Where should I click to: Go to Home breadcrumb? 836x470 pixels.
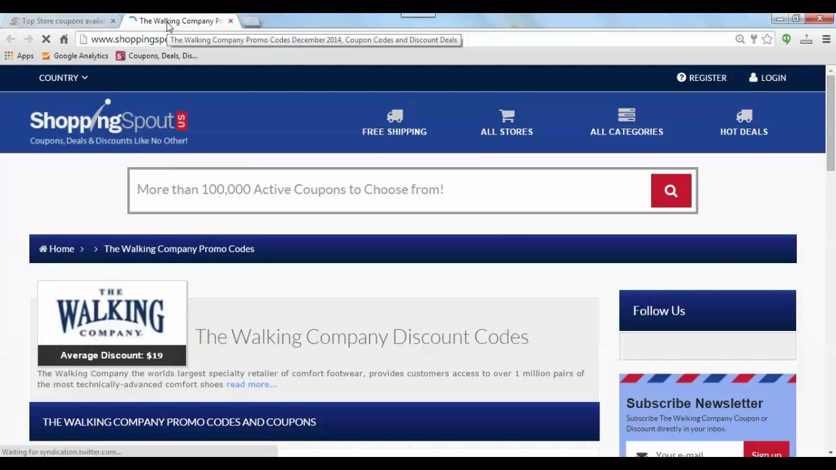pyautogui.click(x=57, y=249)
